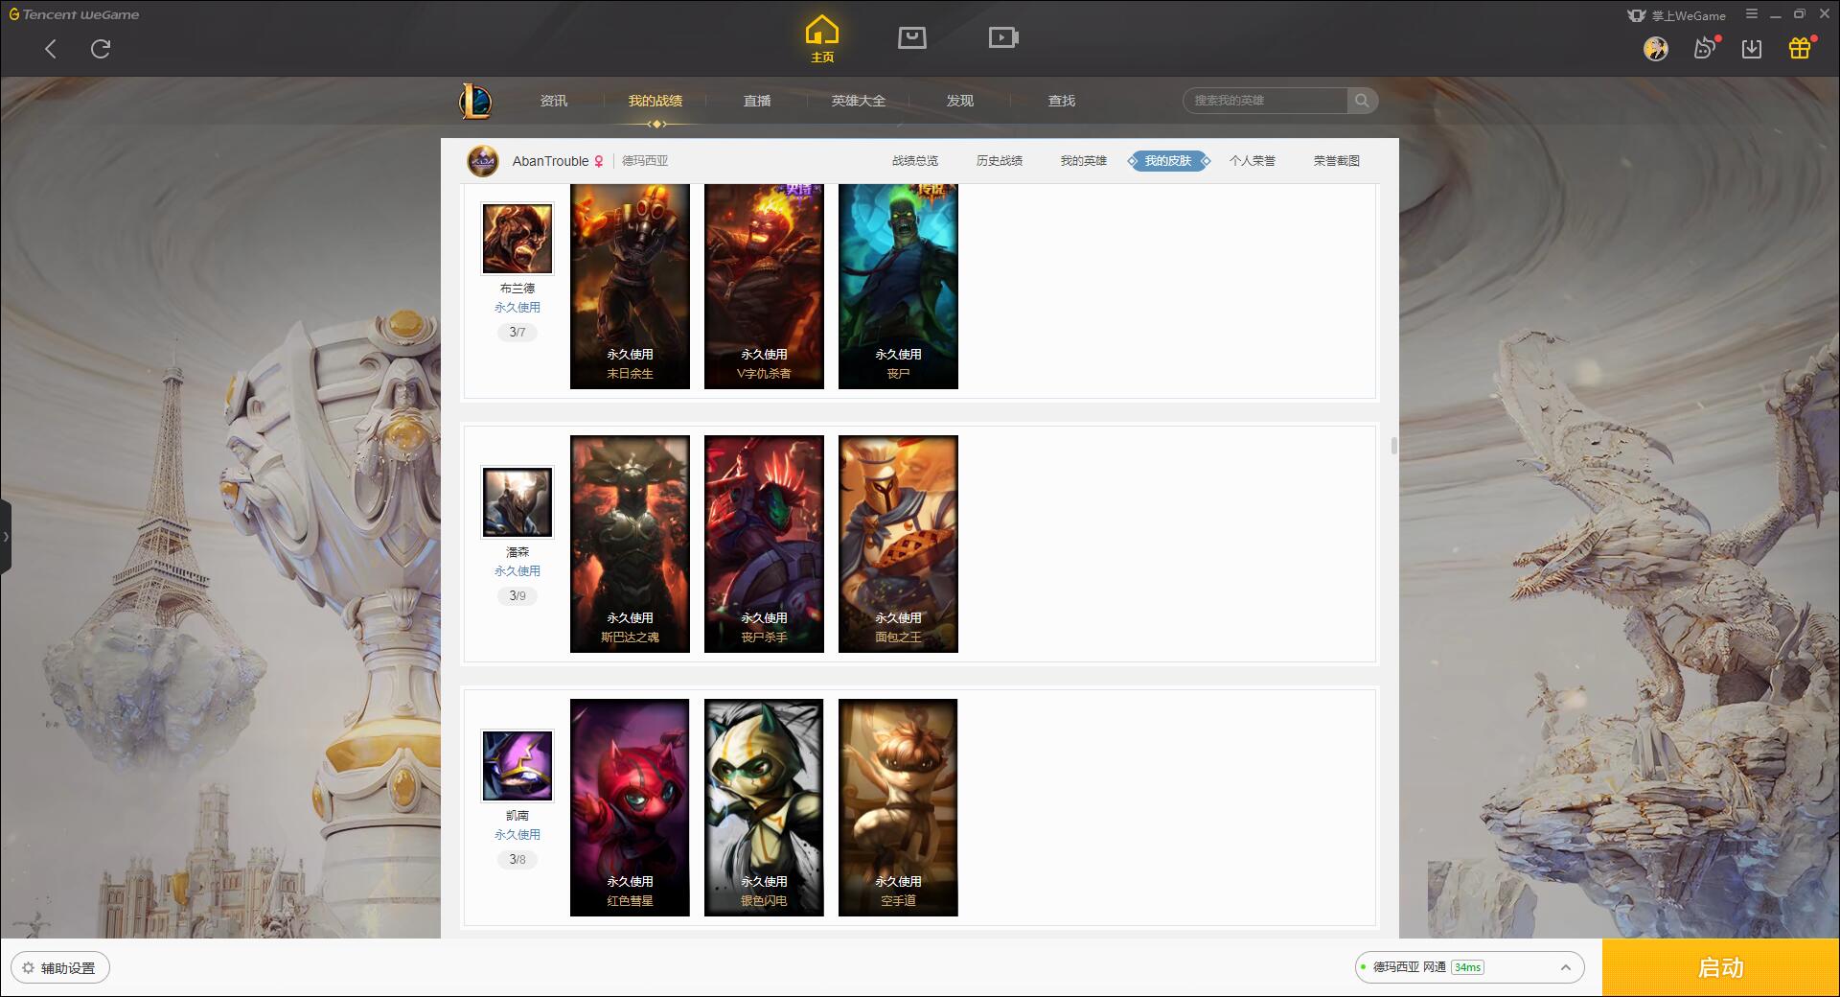Select the 资讯 nav tab
The width and height of the screenshot is (1840, 997).
pos(554,101)
